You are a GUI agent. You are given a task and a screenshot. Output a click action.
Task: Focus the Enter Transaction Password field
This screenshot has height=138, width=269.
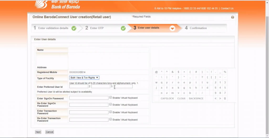[x=89, y=112]
